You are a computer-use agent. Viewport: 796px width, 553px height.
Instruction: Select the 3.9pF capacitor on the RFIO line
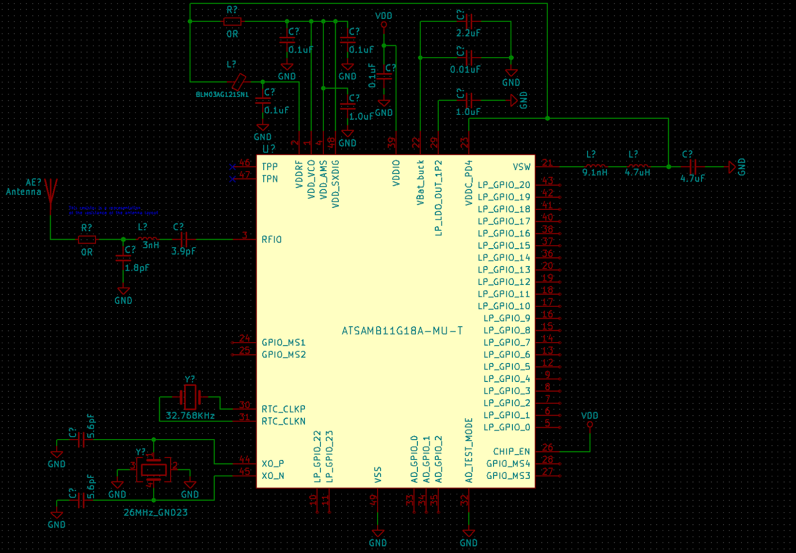(x=184, y=239)
